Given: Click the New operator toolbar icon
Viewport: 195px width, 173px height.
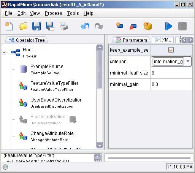Looking at the screenshot, I should coord(119,25).
